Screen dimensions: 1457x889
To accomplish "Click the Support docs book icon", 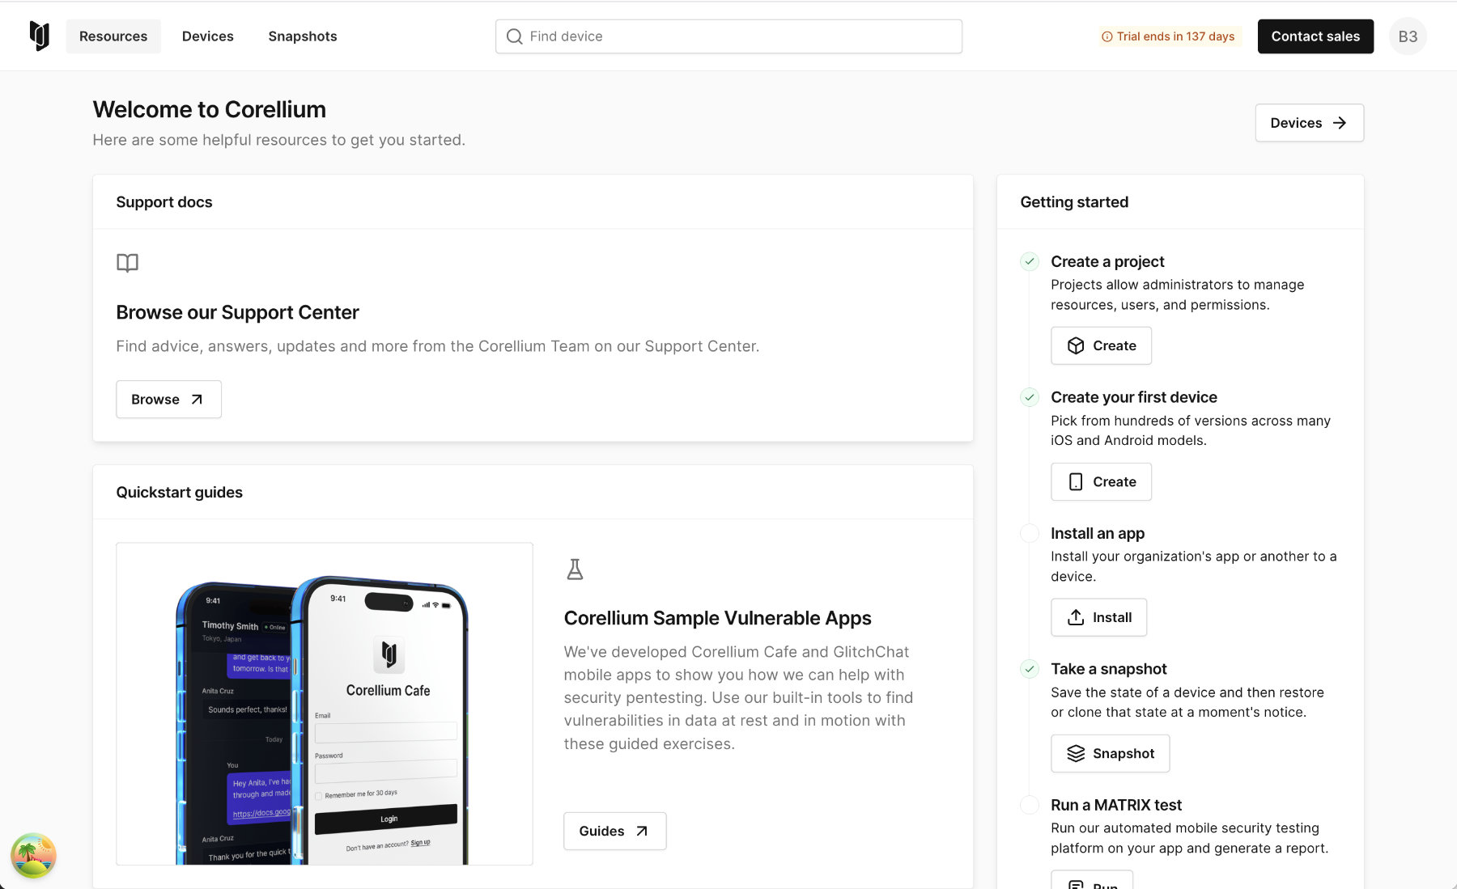I will point(127,263).
